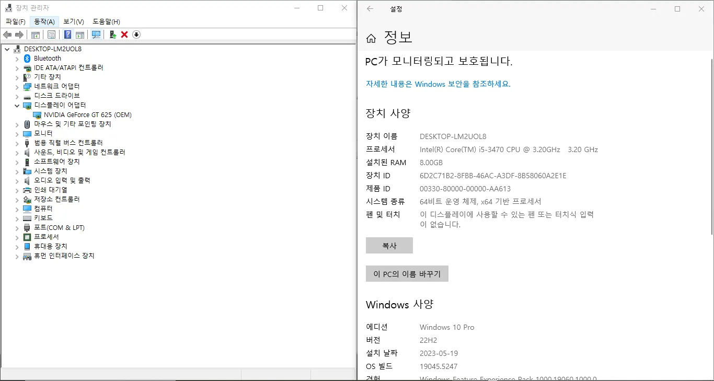Open the 파일(F) menu

click(15, 21)
